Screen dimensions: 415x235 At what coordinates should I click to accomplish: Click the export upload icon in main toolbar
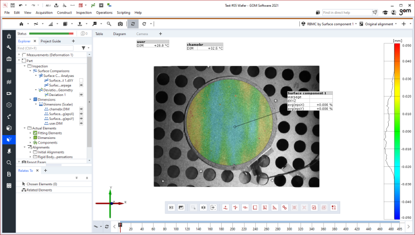pyautogui.click(x=80, y=24)
